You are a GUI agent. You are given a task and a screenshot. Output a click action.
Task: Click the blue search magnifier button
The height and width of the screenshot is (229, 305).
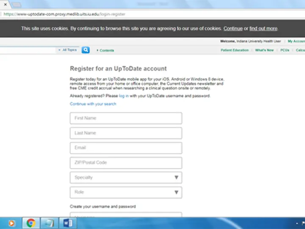pyautogui.click(x=86, y=50)
